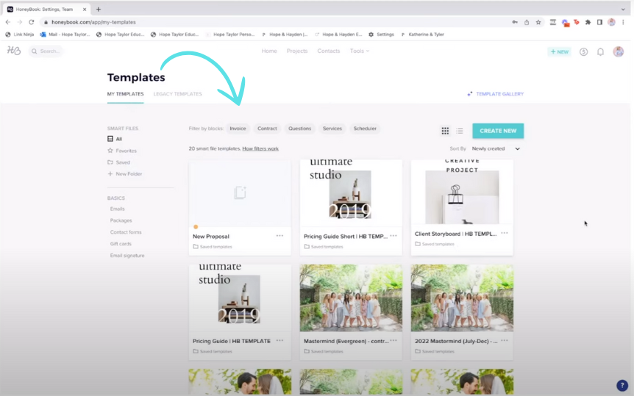The width and height of the screenshot is (634, 396).
Task: Open options menu for Client Storyboard card
Action: coord(505,233)
